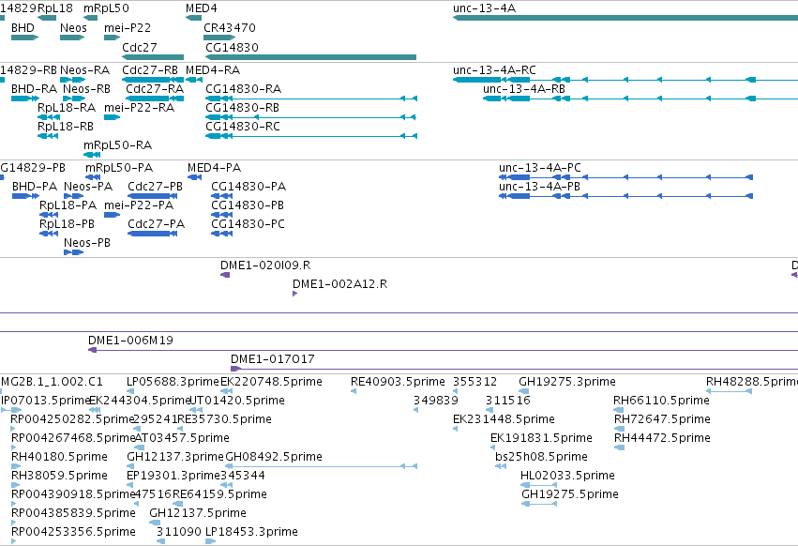Click transcript Neos-RA
The width and height of the screenshot is (798, 546).
point(73,80)
